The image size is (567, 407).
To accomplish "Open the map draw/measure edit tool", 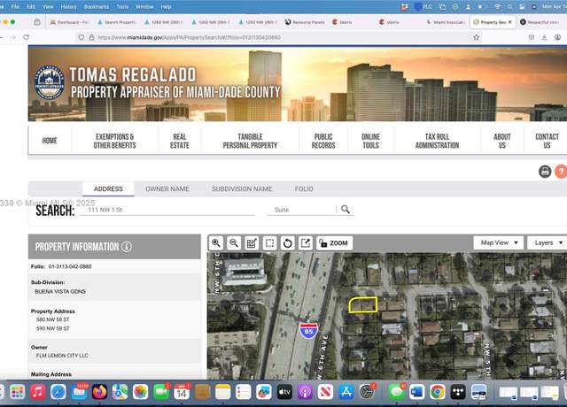I will coord(252,243).
